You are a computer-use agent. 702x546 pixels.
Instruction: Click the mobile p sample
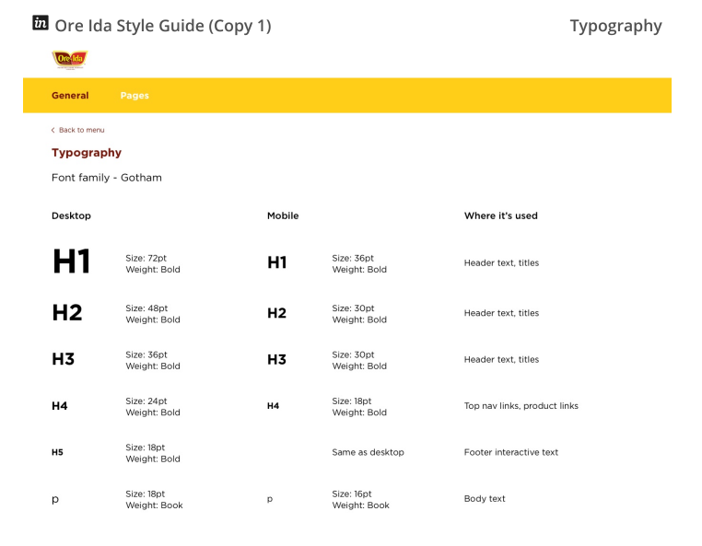coord(270,499)
